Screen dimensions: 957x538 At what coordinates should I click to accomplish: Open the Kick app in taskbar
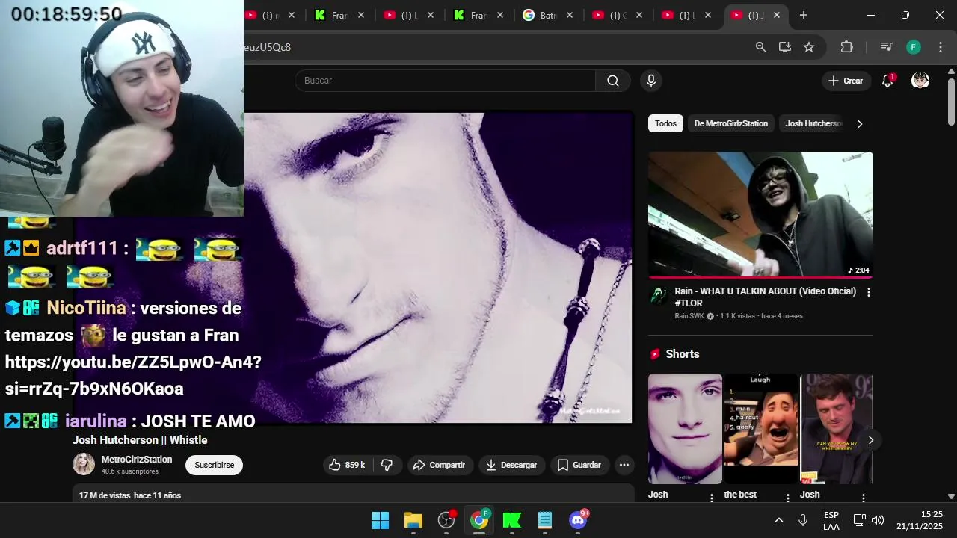coord(512,520)
